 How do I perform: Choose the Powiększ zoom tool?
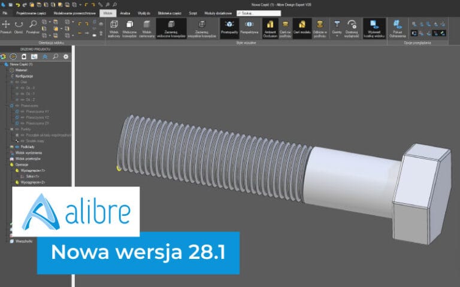(32, 27)
